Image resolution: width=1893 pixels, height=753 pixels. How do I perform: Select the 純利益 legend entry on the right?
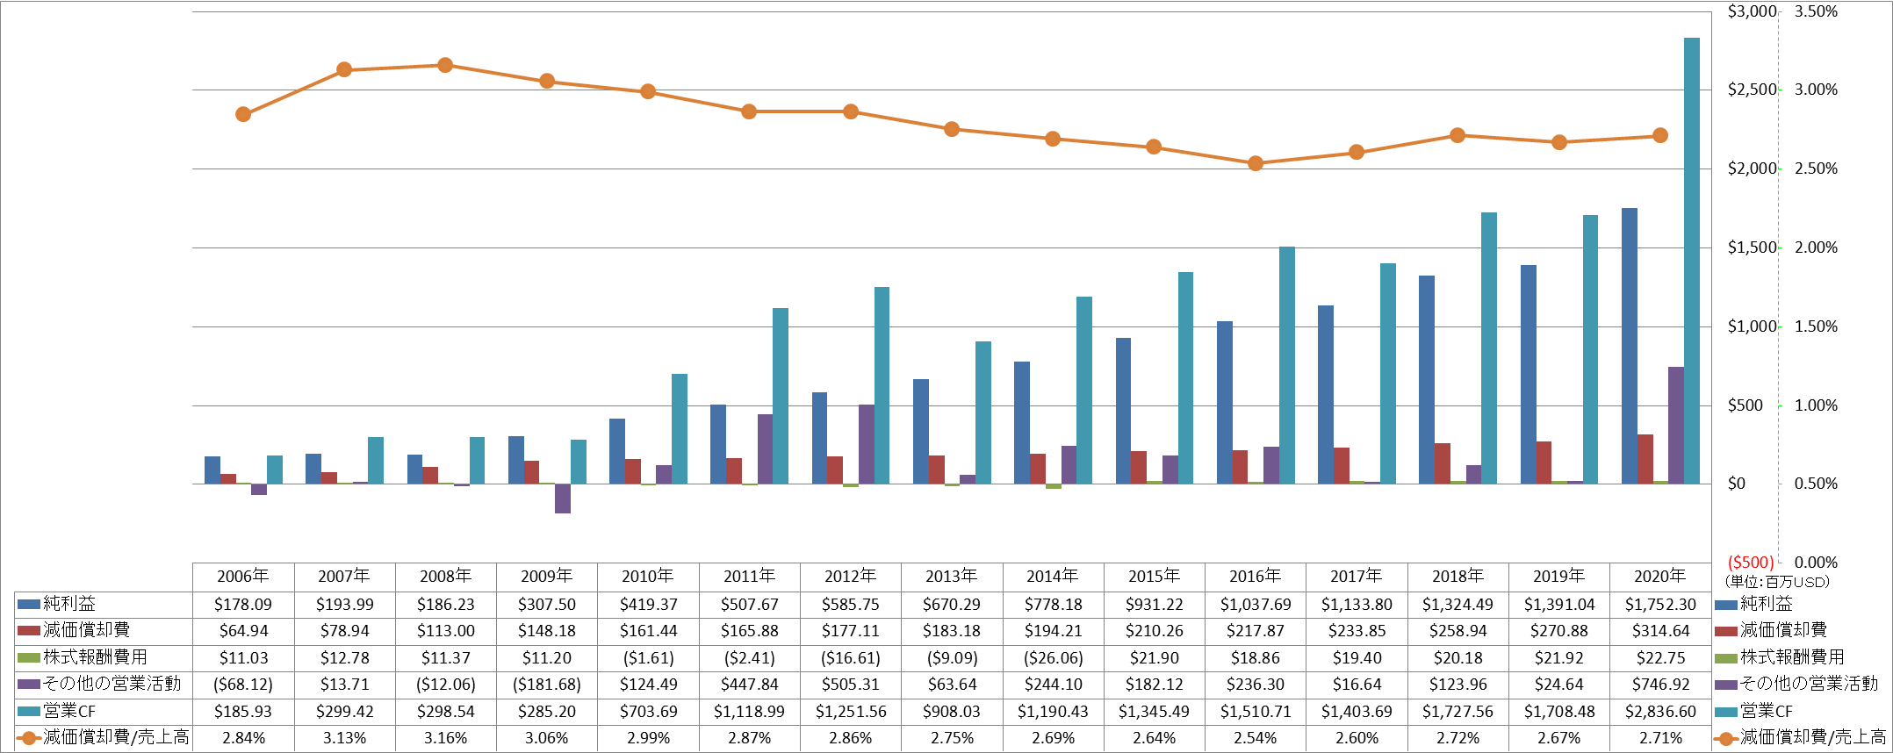1753,604
